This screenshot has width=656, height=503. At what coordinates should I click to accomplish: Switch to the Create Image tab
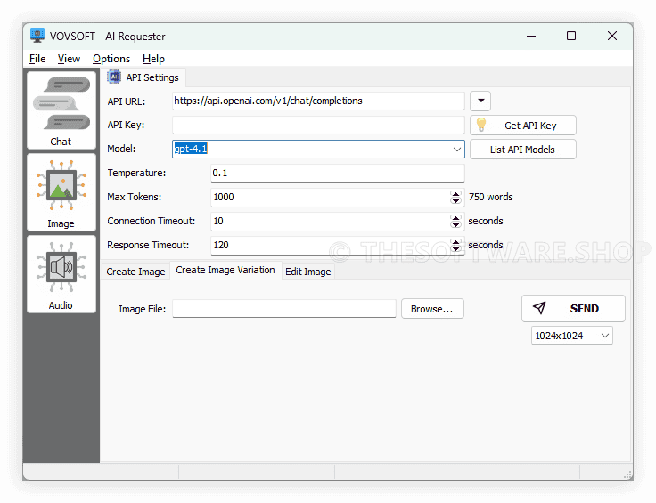click(x=135, y=272)
